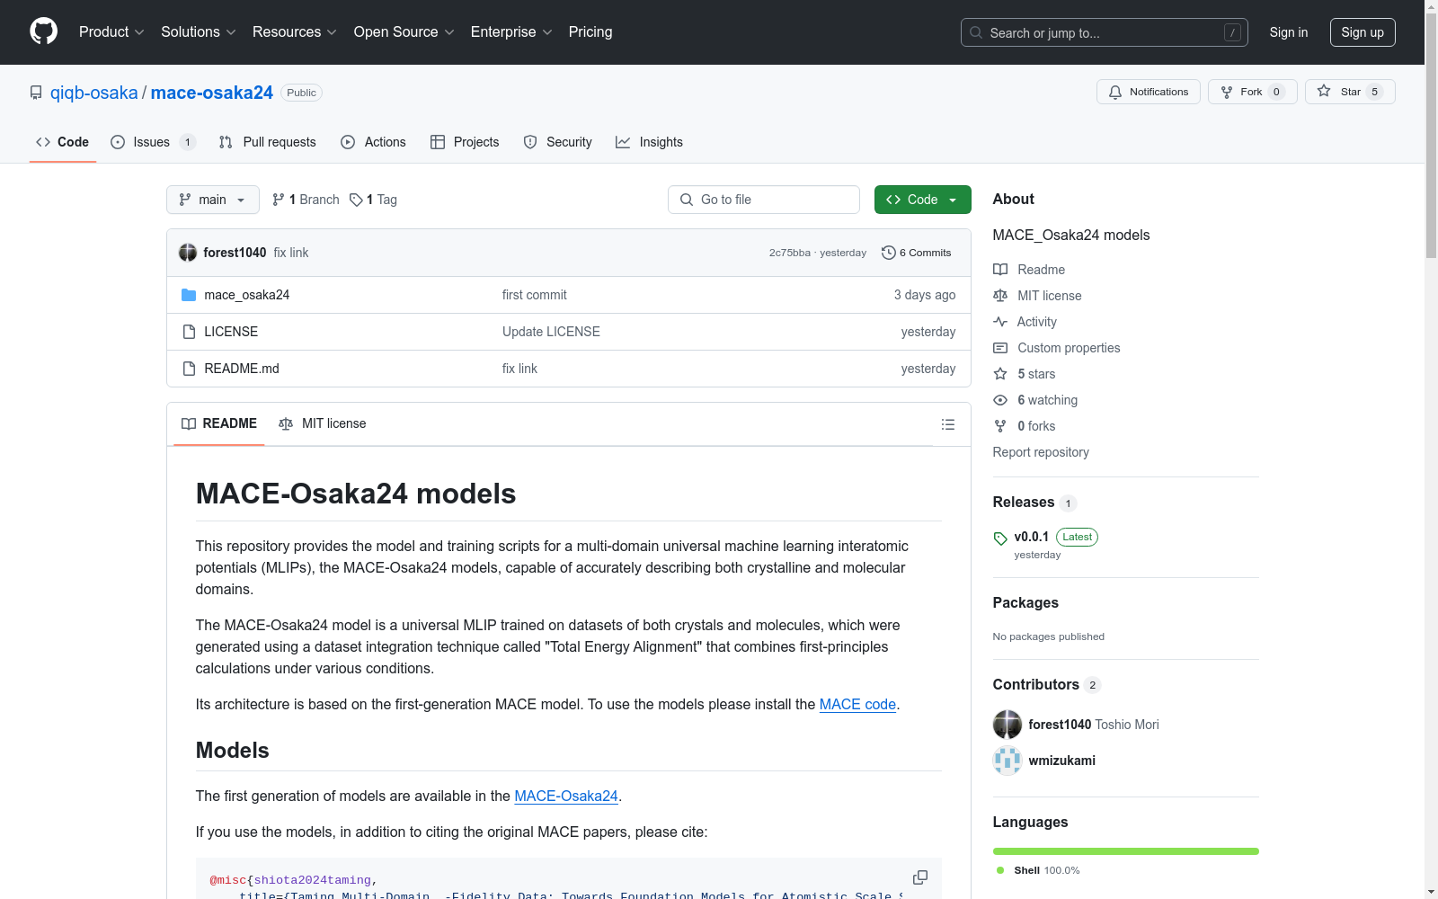Expand the Solutions menu
The image size is (1438, 899).
(x=199, y=31)
